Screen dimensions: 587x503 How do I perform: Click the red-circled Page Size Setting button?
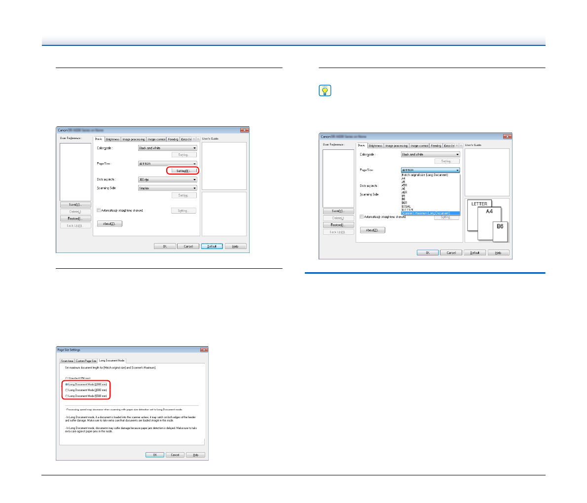point(183,171)
